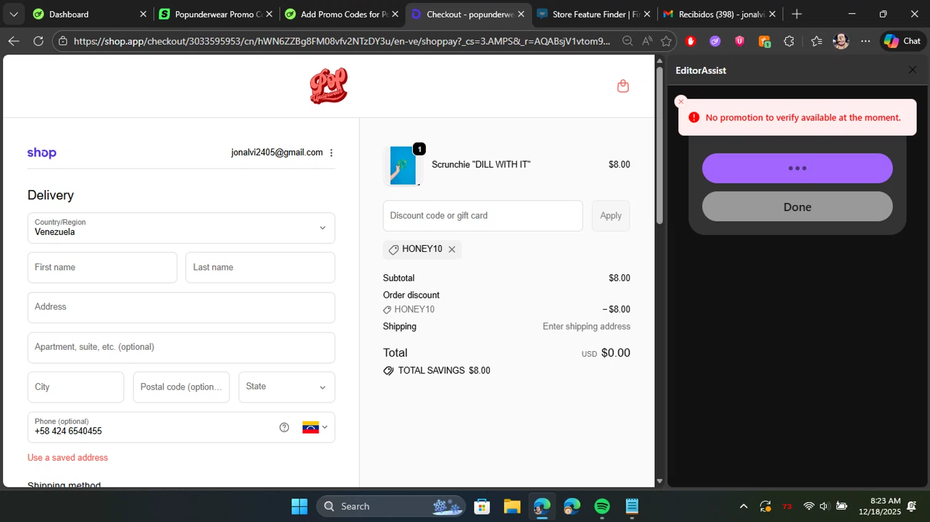Open Settings and more menu

coord(866,41)
